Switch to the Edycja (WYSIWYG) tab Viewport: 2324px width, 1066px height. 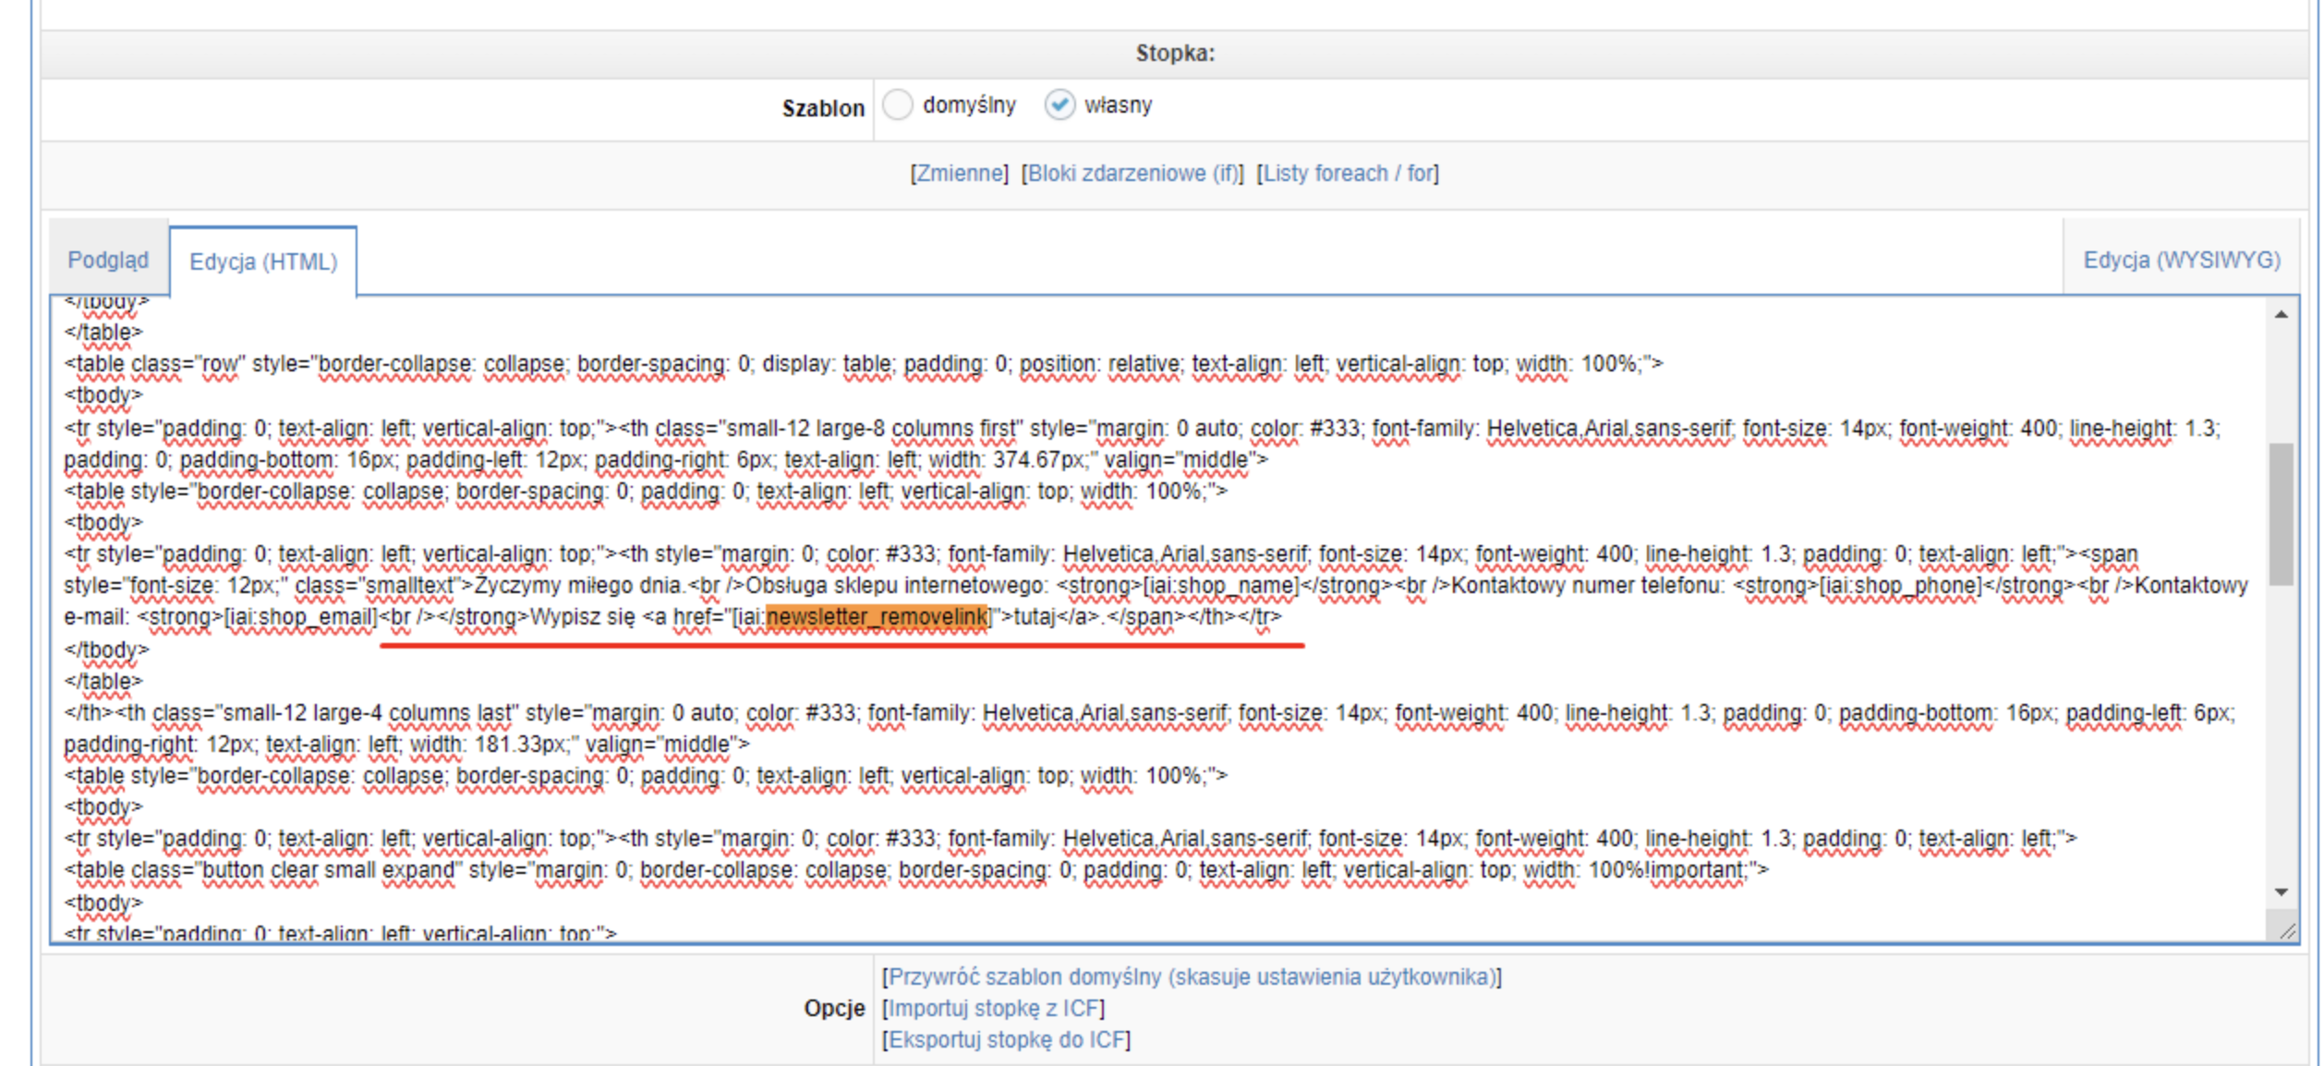[2181, 260]
